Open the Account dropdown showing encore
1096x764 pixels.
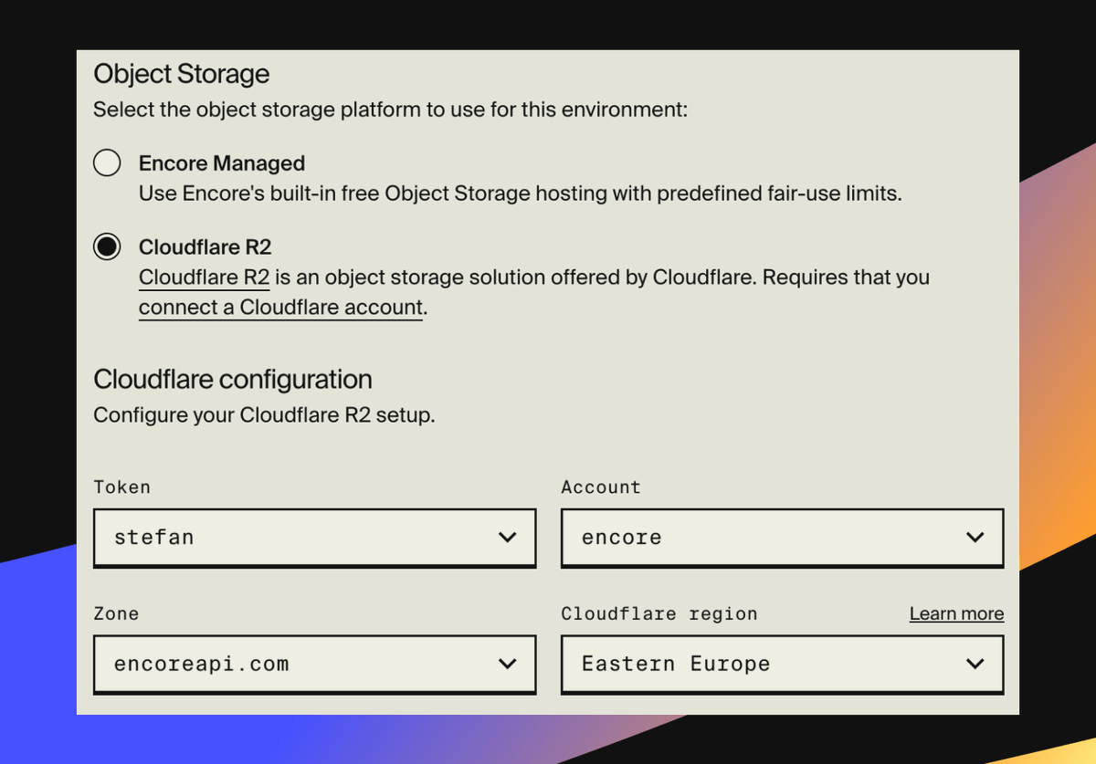click(x=782, y=538)
